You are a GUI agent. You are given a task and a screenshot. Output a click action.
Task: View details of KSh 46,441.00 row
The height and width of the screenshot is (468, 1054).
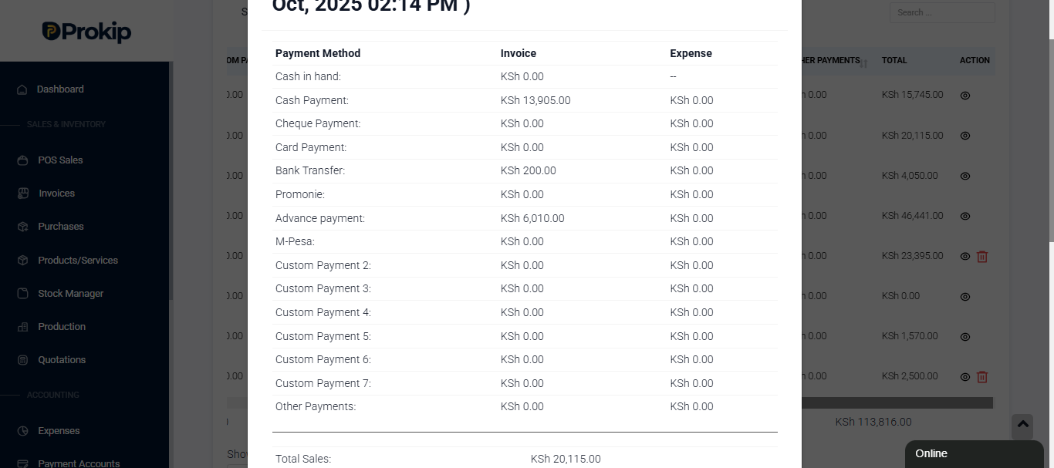[964, 216]
